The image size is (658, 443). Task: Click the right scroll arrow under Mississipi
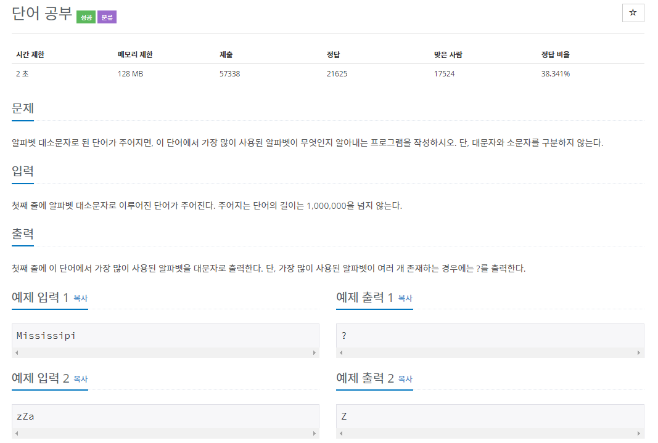(x=315, y=353)
